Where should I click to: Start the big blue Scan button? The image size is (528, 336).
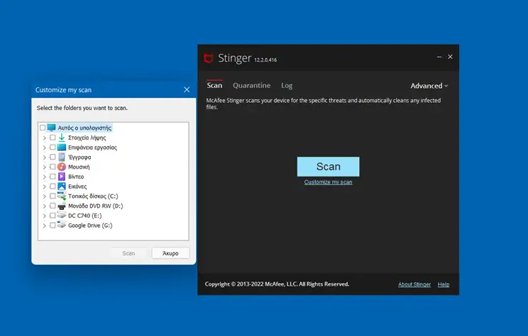pyautogui.click(x=328, y=167)
